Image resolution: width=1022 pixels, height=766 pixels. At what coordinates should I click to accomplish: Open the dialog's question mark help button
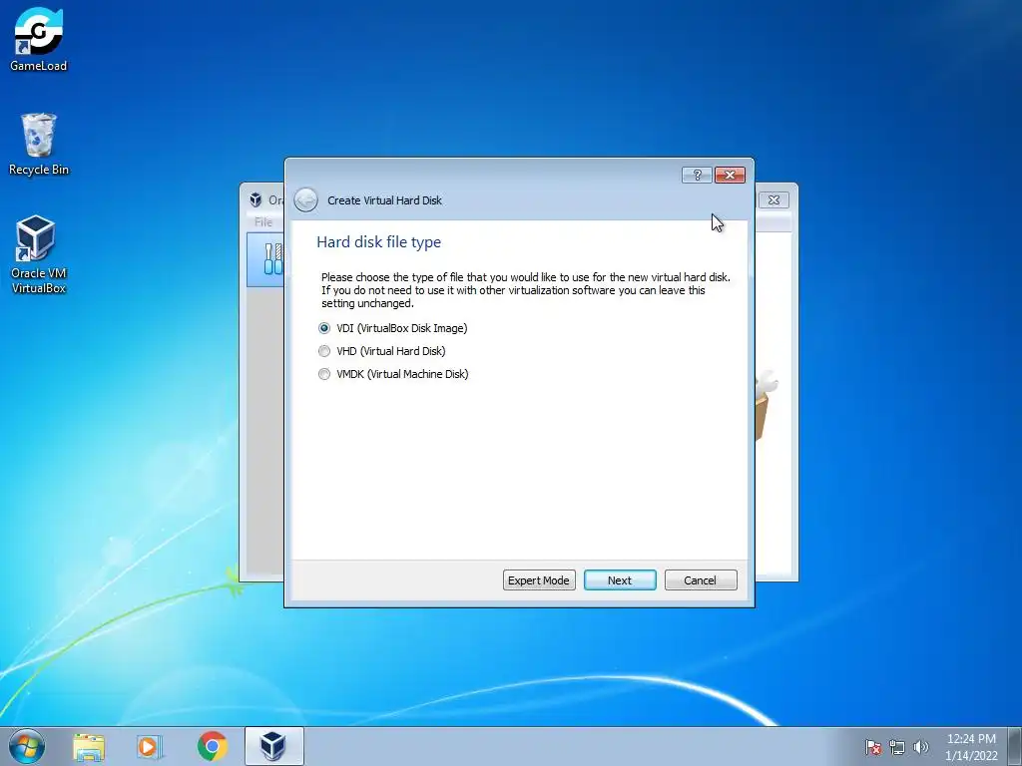pyautogui.click(x=697, y=175)
